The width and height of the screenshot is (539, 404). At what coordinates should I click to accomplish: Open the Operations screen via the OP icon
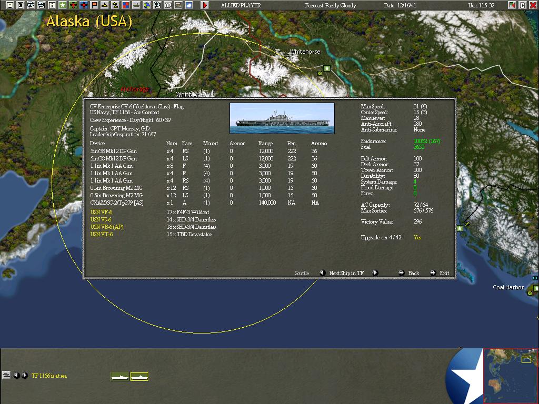tap(167, 5)
